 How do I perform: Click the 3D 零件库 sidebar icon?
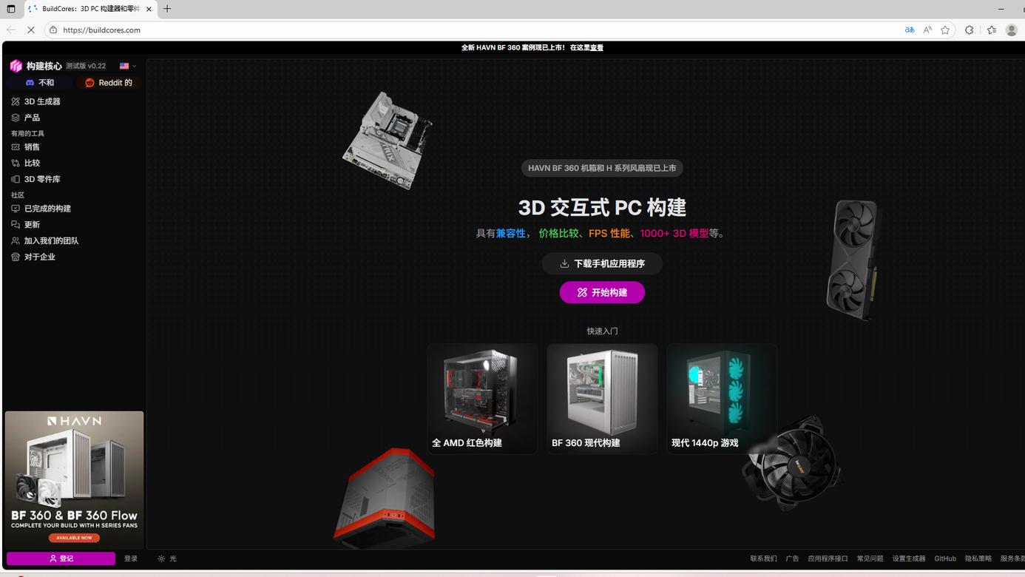tap(16, 179)
